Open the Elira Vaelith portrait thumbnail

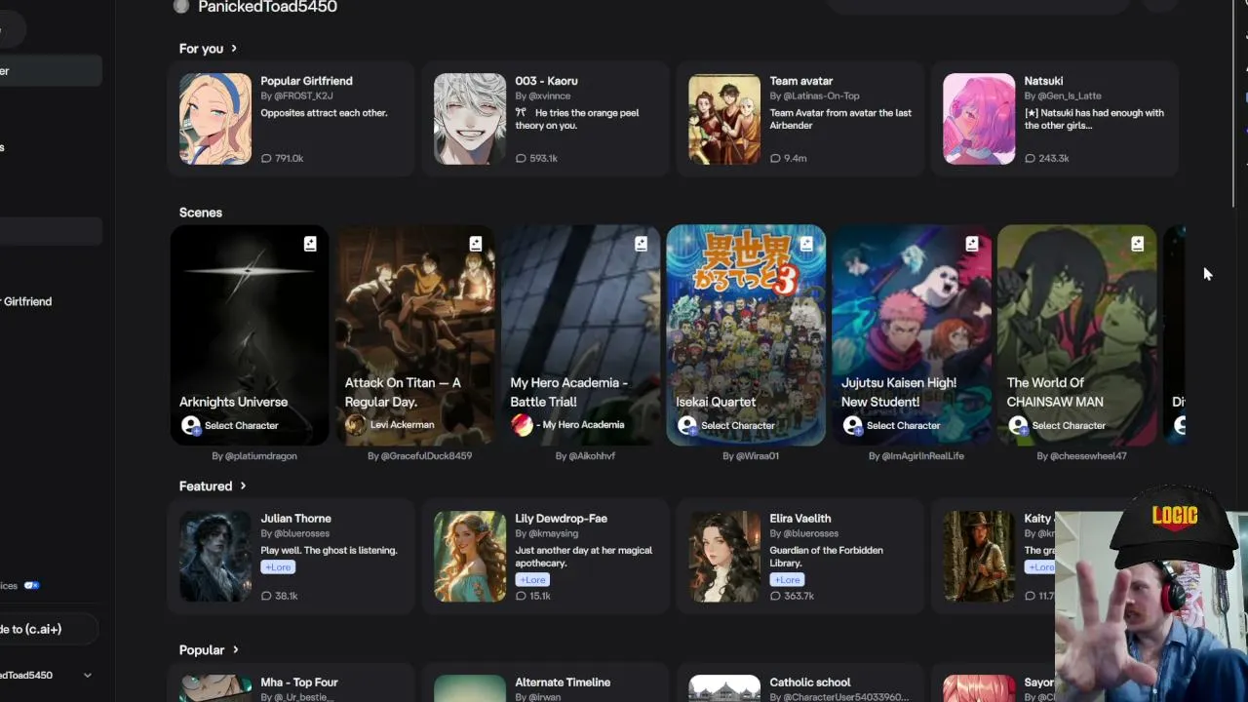coord(724,557)
